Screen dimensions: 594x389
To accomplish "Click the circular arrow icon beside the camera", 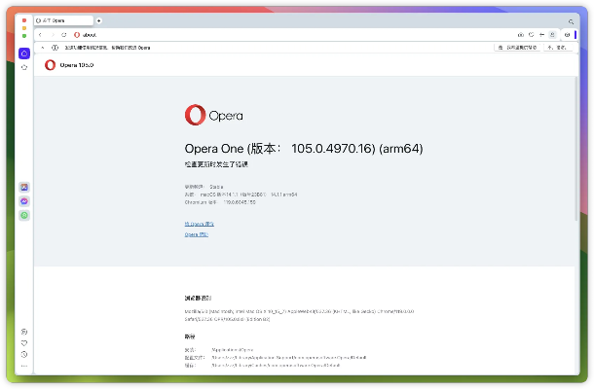I will pos(531,35).
